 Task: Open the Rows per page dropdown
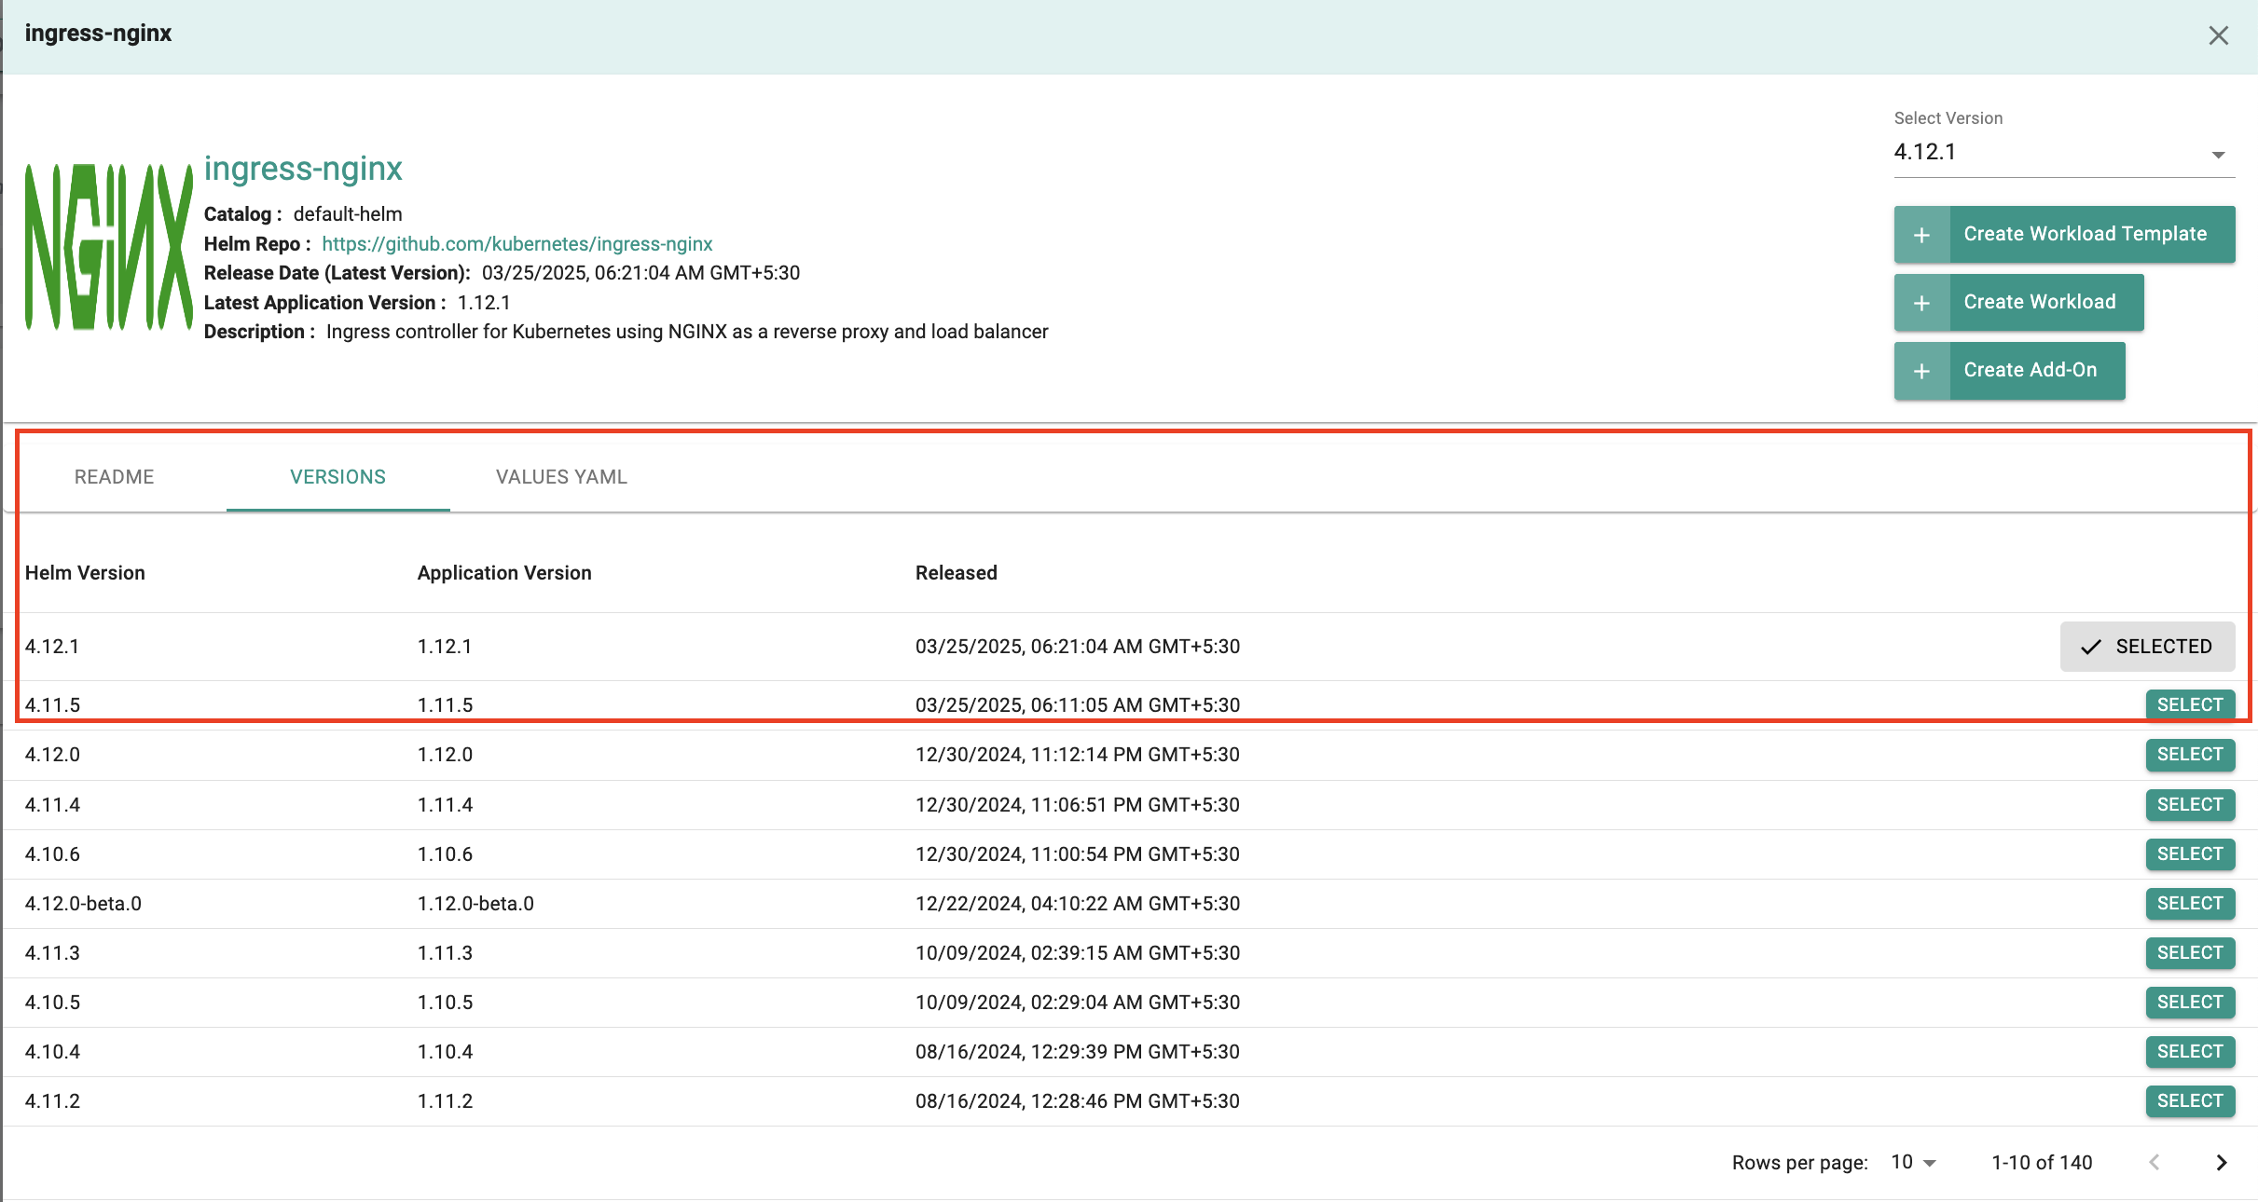point(1913,1163)
